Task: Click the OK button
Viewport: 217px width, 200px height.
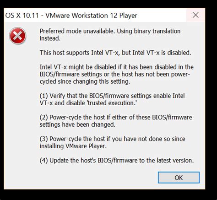Action: click(179, 178)
